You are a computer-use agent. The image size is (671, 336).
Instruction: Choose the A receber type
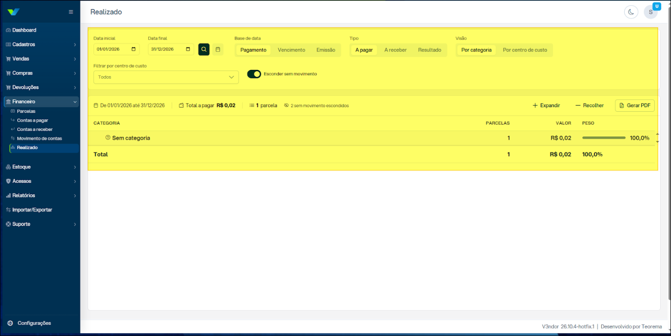pos(396,50)
